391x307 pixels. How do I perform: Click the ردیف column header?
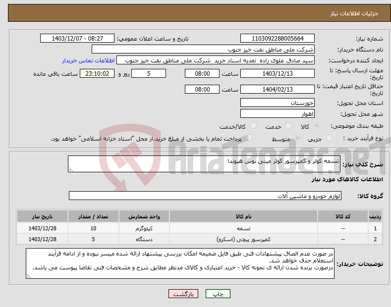click(375, 216)
